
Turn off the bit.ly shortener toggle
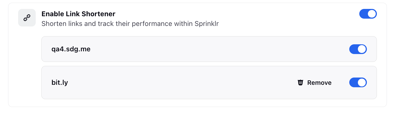358,82
